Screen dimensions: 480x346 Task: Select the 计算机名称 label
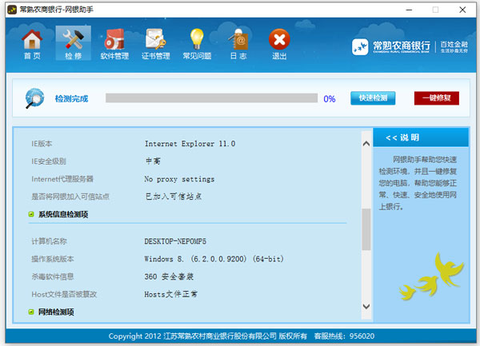click(x=49, y=241)
